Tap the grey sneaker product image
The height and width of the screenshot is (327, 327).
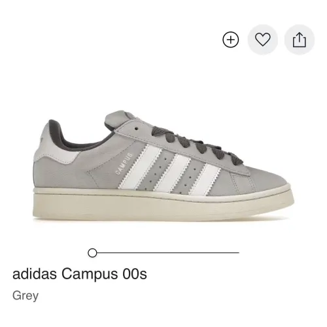click(x=163, y=165)
